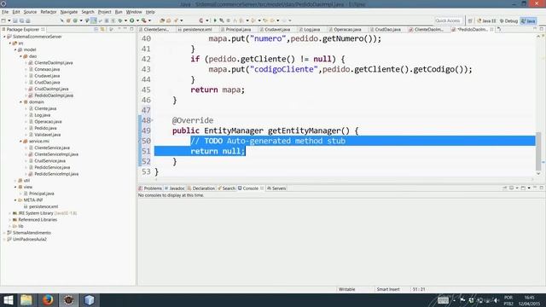Click the Save All toolbar icon

pos(21,20)
